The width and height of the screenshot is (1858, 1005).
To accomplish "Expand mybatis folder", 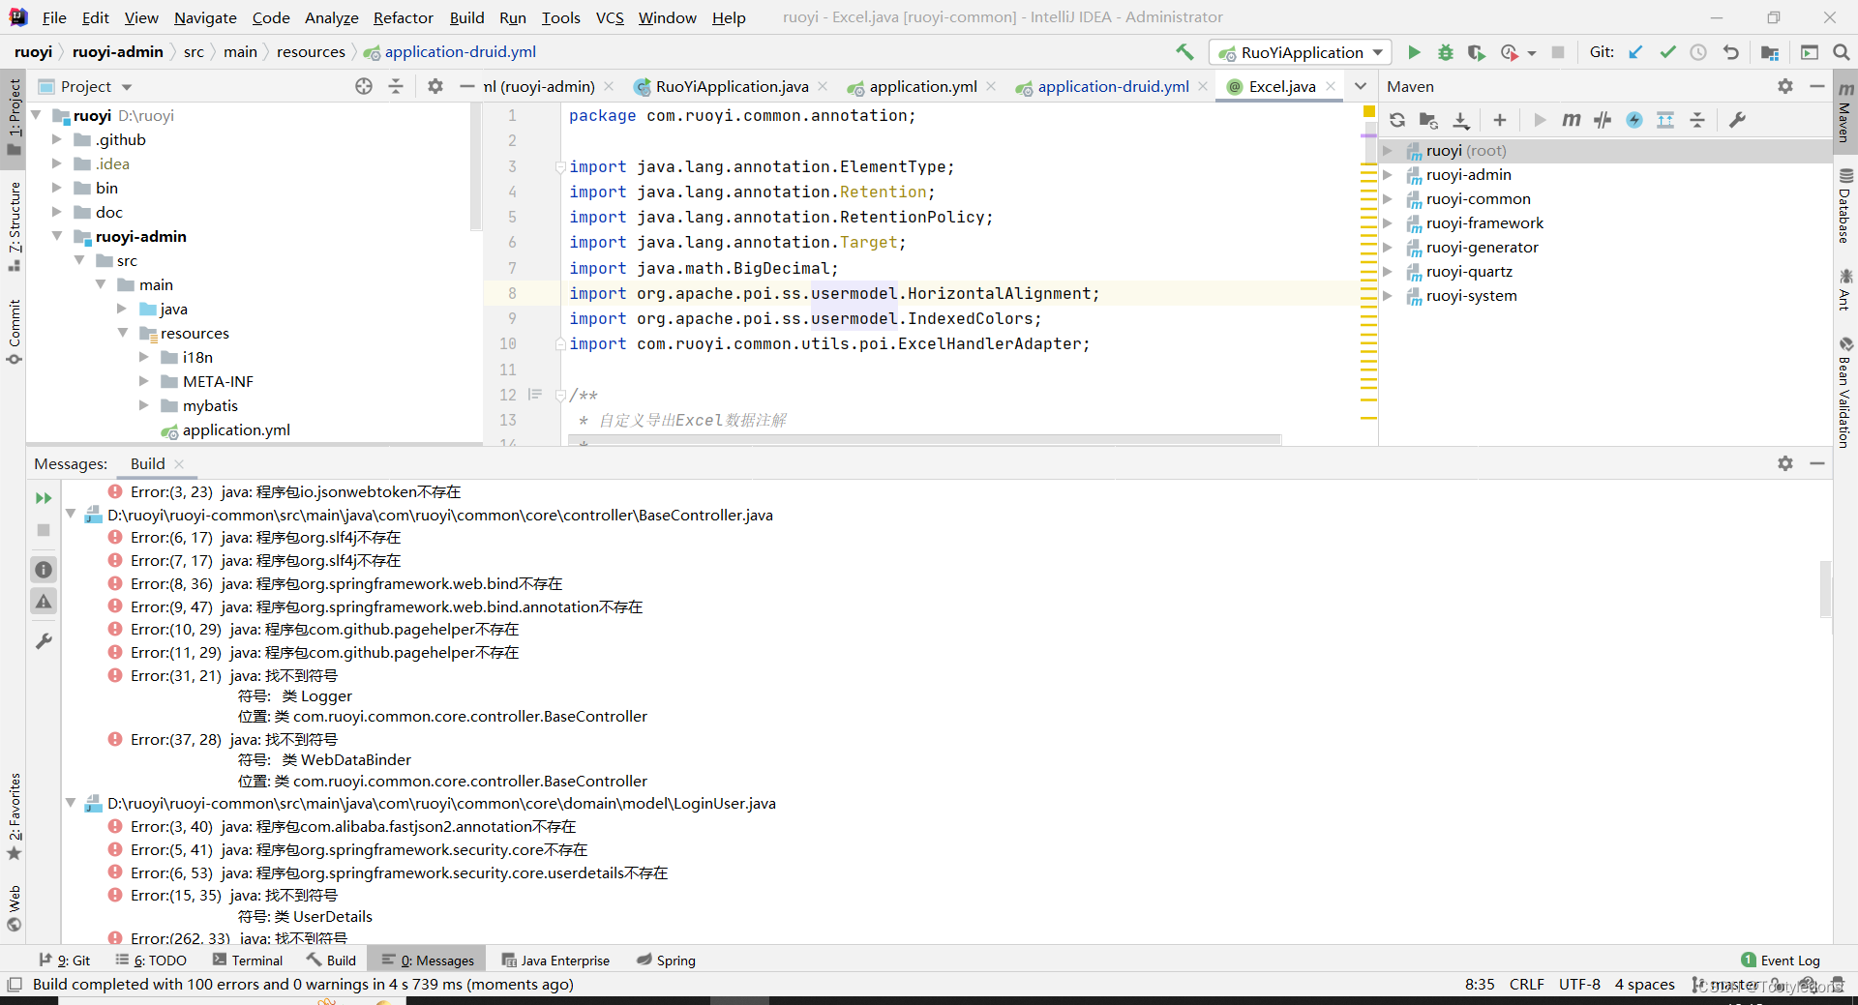I will pyautogui.click(x=144, y=405).
